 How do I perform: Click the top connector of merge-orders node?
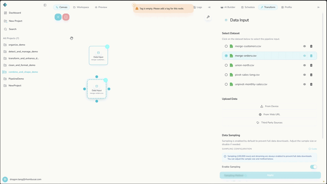pos(97,77)
